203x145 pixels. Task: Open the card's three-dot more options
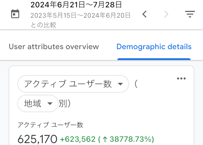point(181,79)
